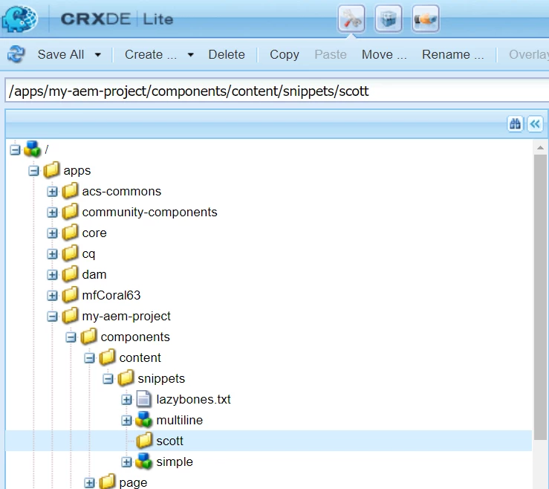Image resolution: width=549 pixels, height=489 pixels.
Task: Collapse the root node tree
Action: [15, 150]
